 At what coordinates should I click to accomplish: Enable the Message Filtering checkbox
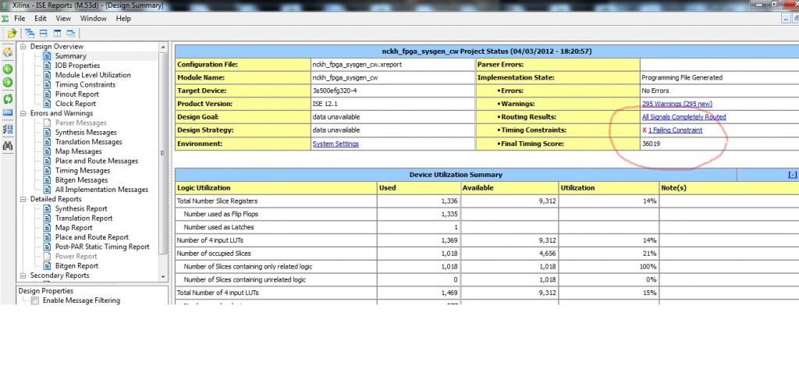coord(34,300)
